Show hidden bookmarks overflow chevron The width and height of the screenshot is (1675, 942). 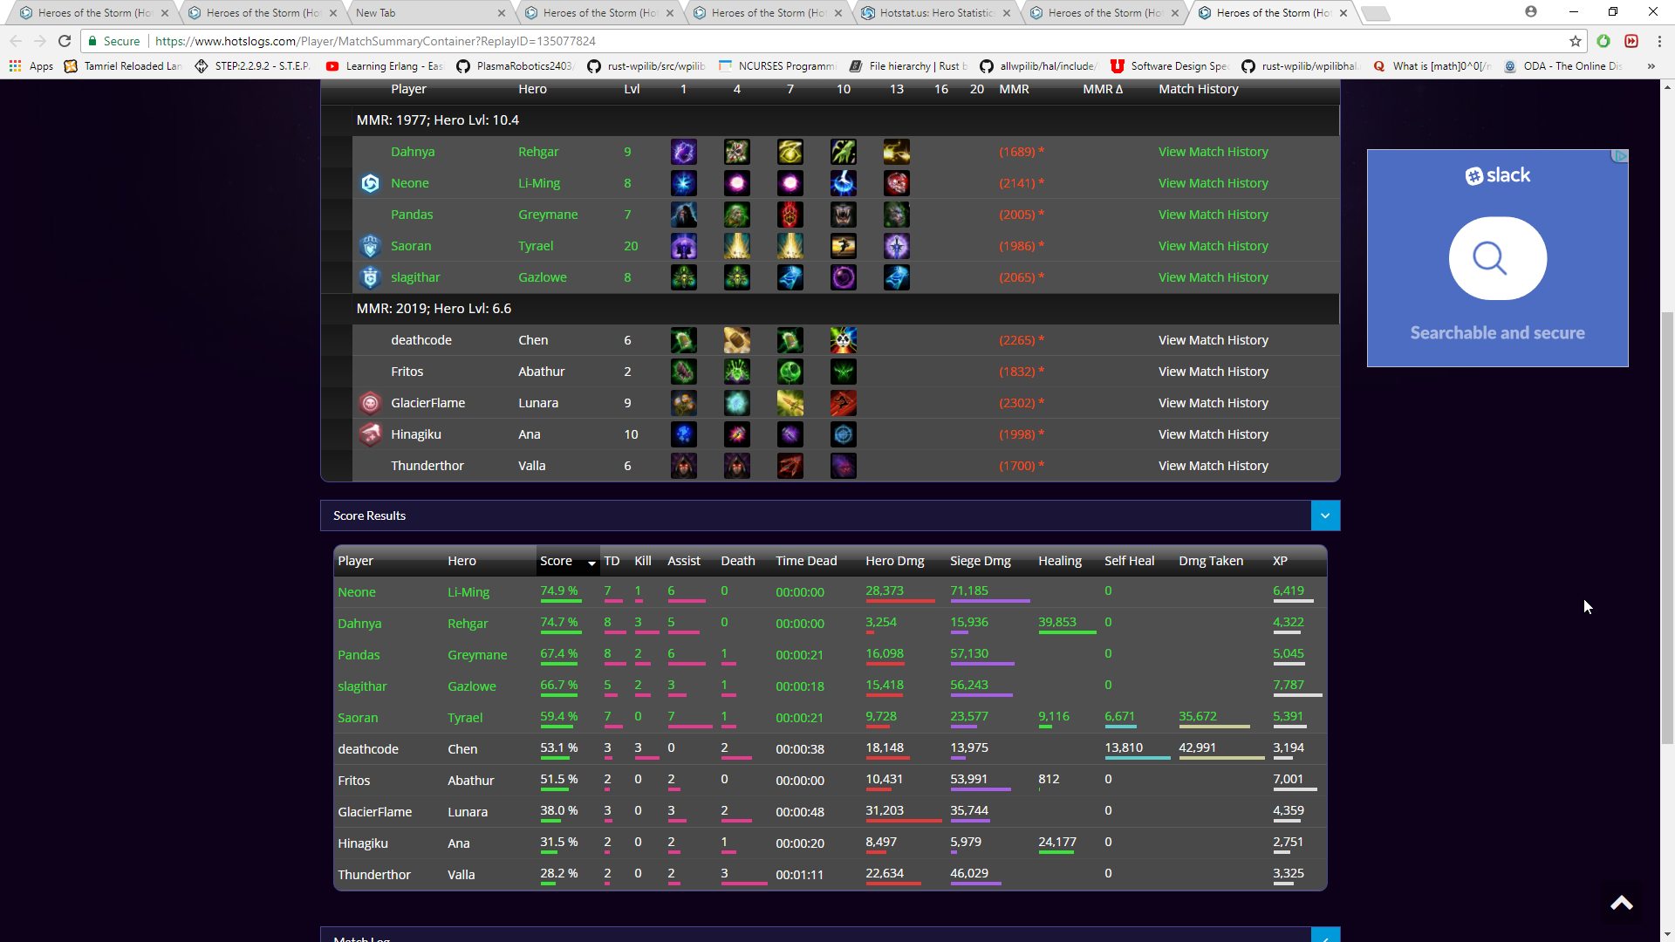click(x=1651, y=66)
